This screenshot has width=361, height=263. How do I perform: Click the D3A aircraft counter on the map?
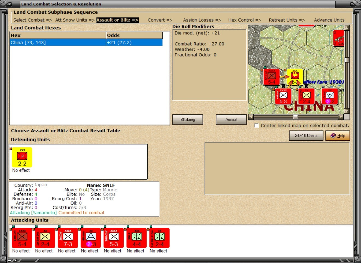(x=339, y=38)
